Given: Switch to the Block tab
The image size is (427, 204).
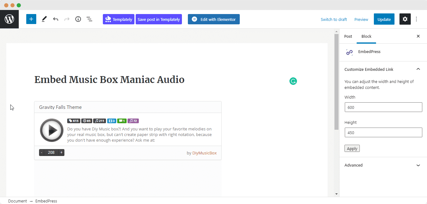Looking at the screenshot, I should [x=366, y=36].
